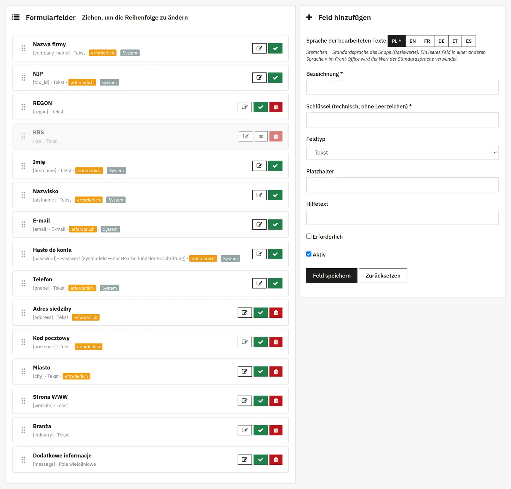
Task: Toggle active state of Strona WWW
Action: click(261, 401)
